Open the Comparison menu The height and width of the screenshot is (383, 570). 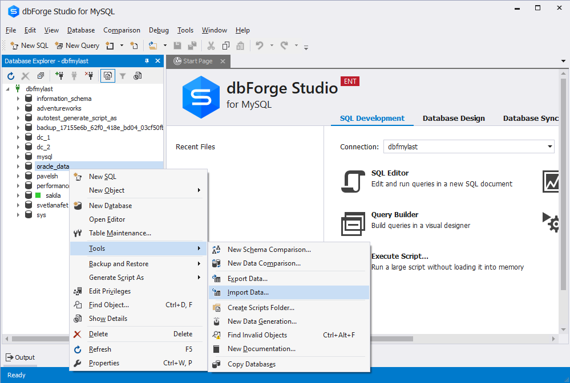(122, 30)
